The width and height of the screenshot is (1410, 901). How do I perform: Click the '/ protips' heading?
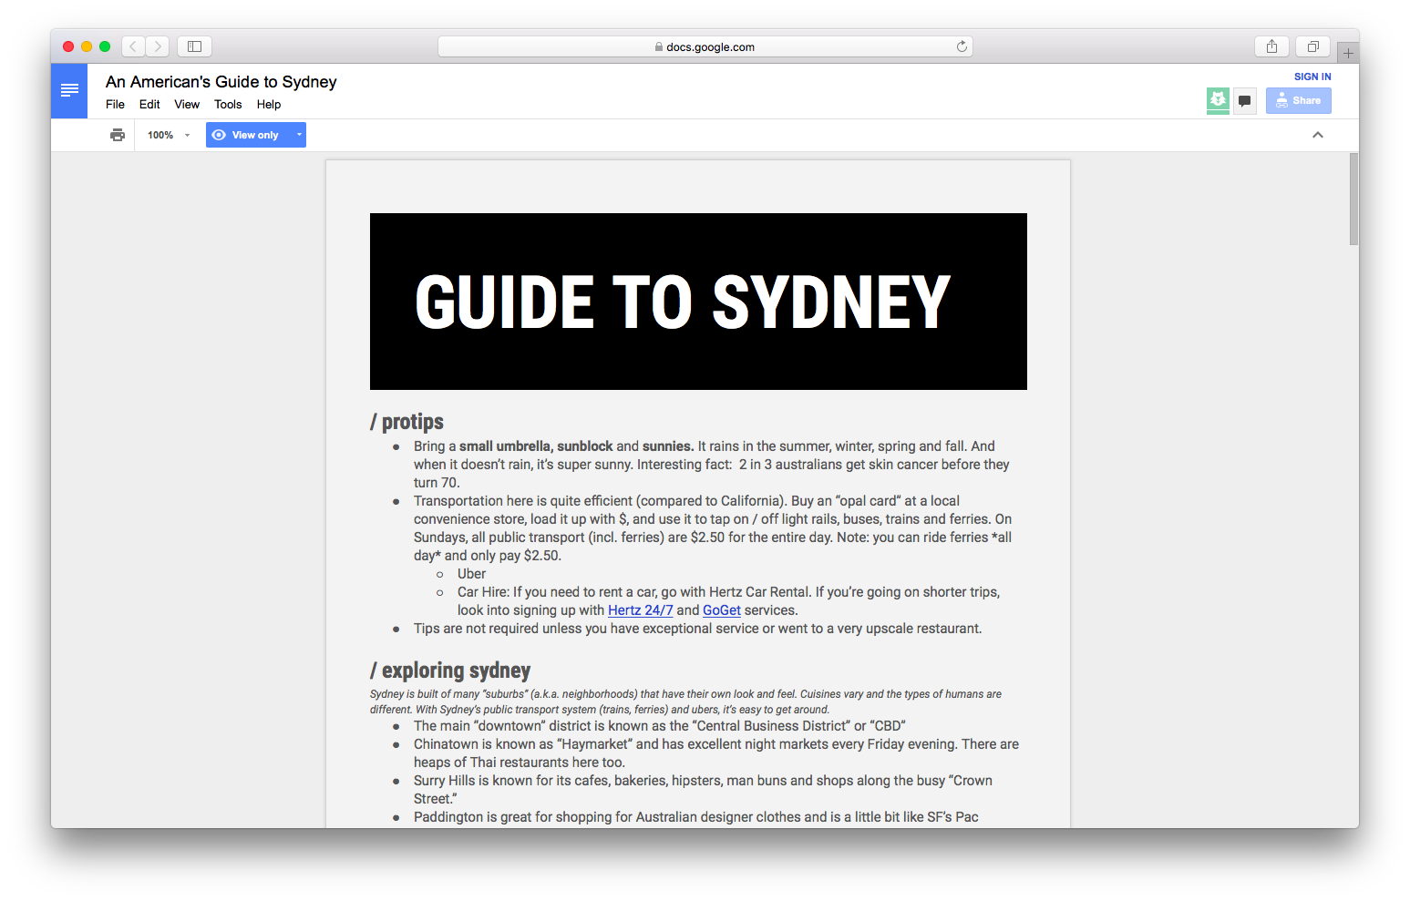click(407, 422)
